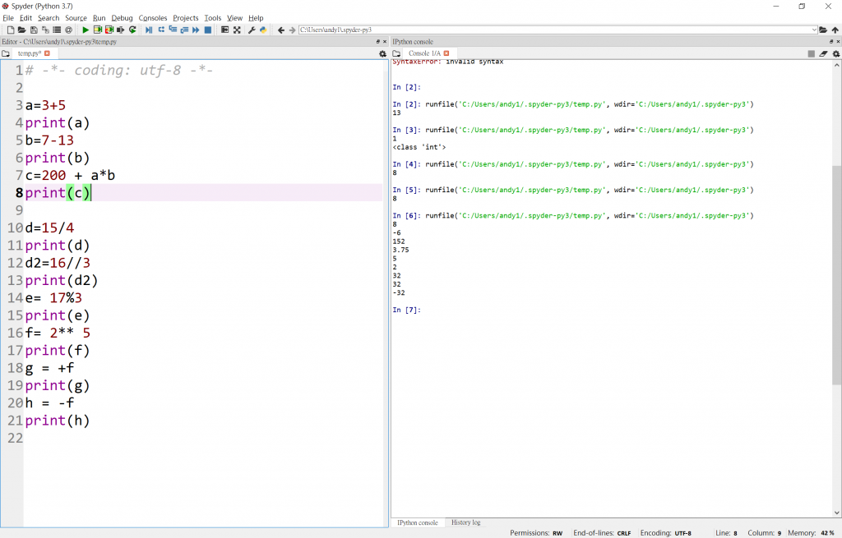Viewport: 842px width, 538px height.
Task: Expand the working directory path dropdown
Action: coord(814,30)
